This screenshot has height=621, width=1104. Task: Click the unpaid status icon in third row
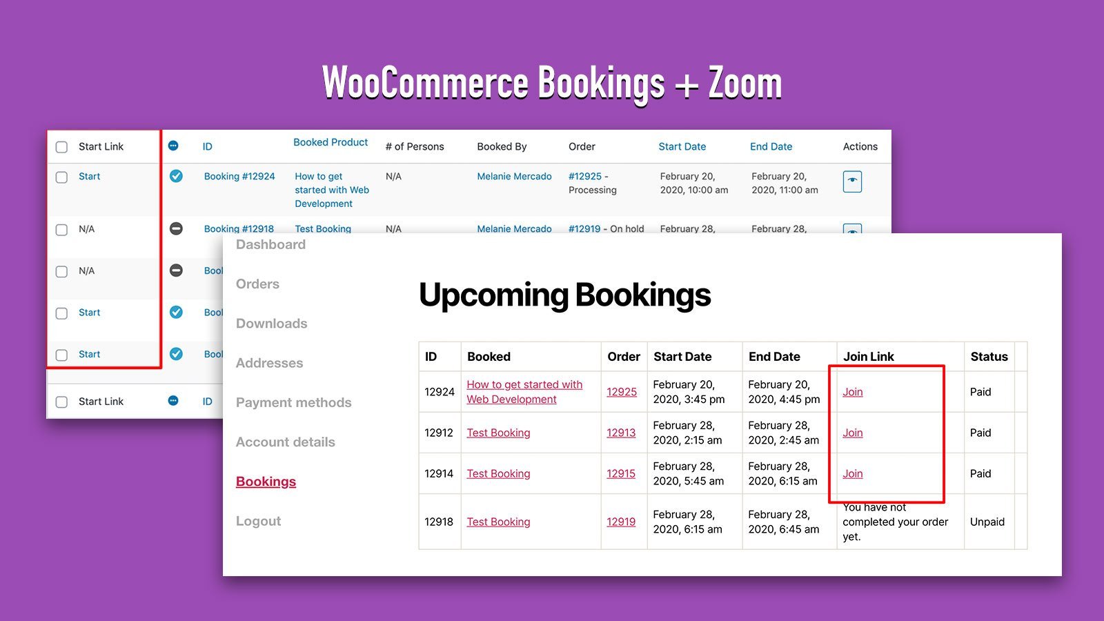tap(176, 270)
